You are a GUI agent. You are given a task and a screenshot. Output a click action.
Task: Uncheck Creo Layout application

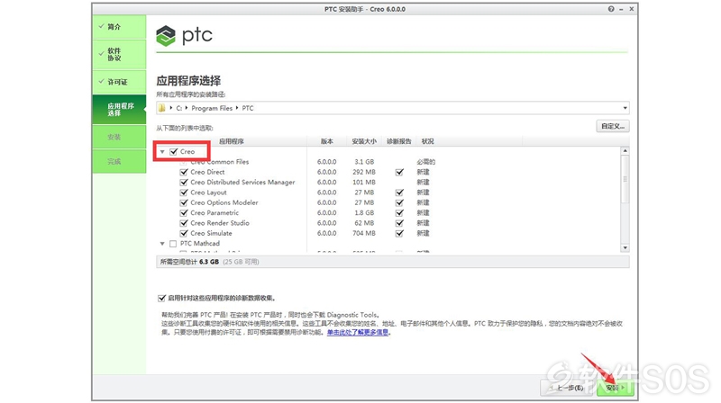(x=184, y=193)
